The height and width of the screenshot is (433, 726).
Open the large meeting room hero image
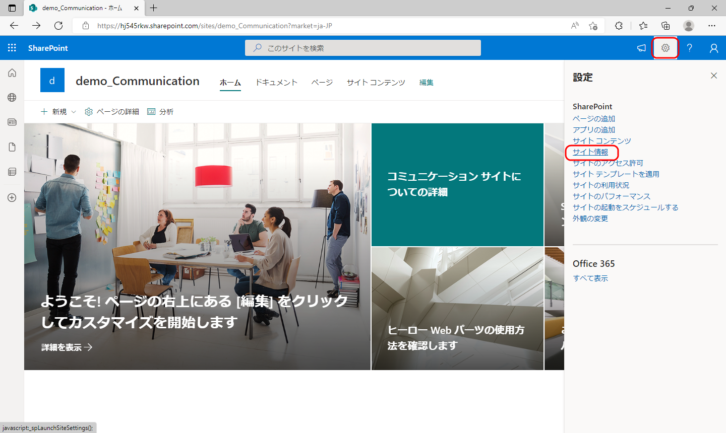click(197, 247)
